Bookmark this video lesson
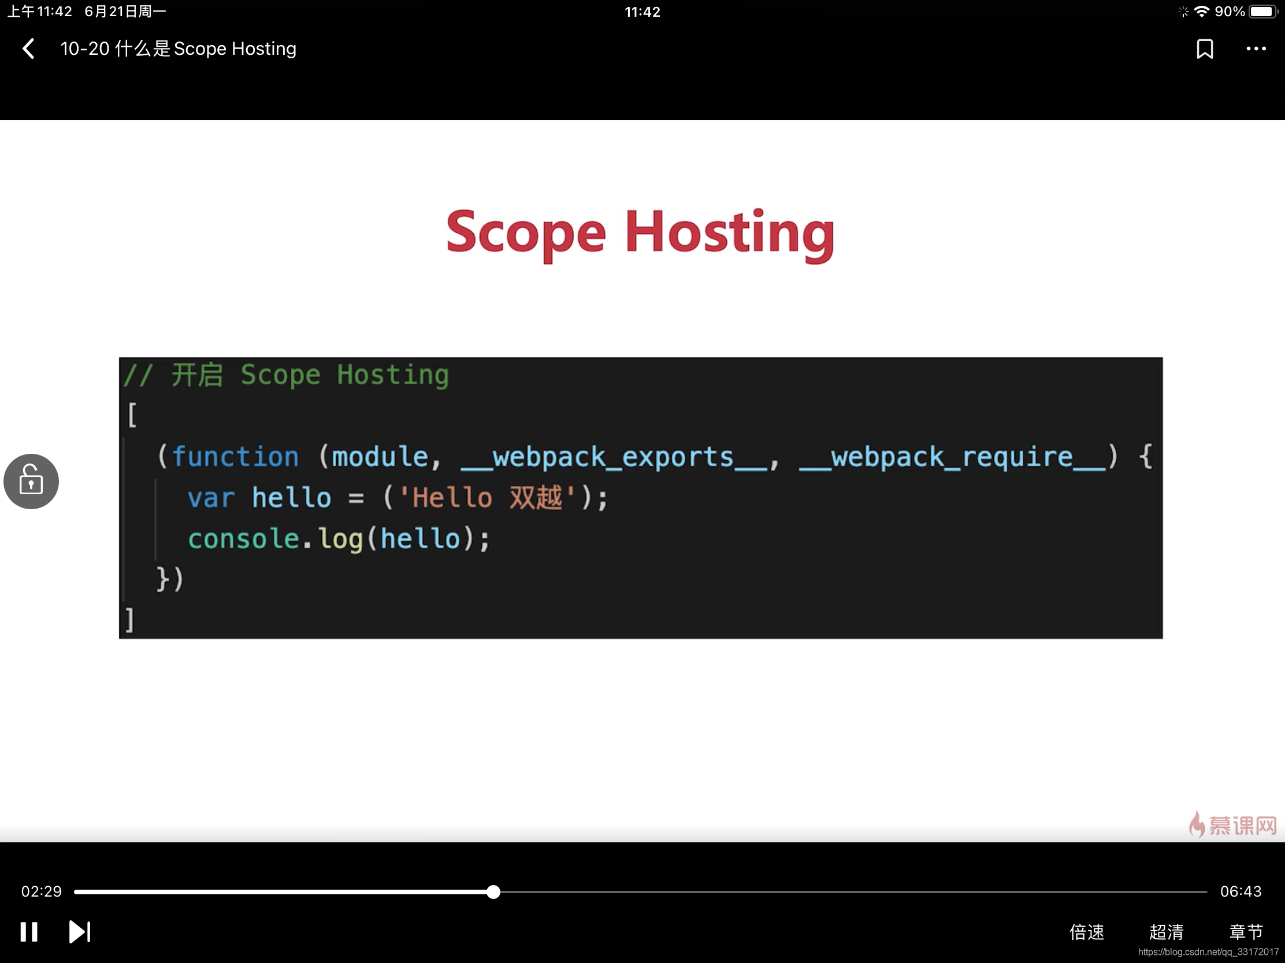This screenshot has height=963, width=1285. (x=1205, y=48)
